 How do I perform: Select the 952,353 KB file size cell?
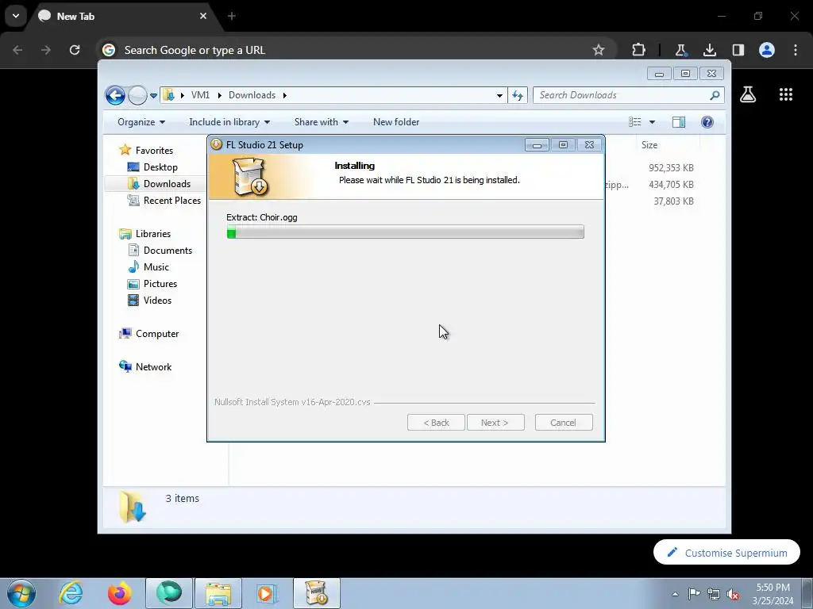click(x=671, y=168)
